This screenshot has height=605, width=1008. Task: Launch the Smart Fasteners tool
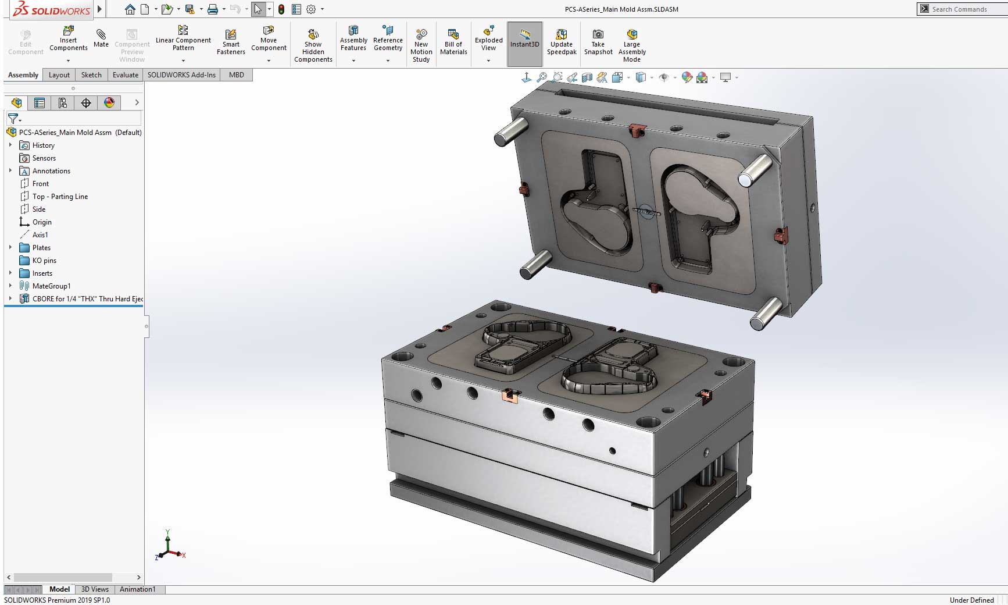231,41
